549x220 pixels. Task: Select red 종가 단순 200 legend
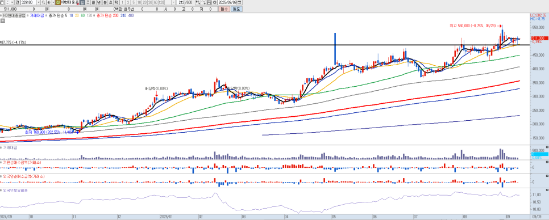pos(107,16)
